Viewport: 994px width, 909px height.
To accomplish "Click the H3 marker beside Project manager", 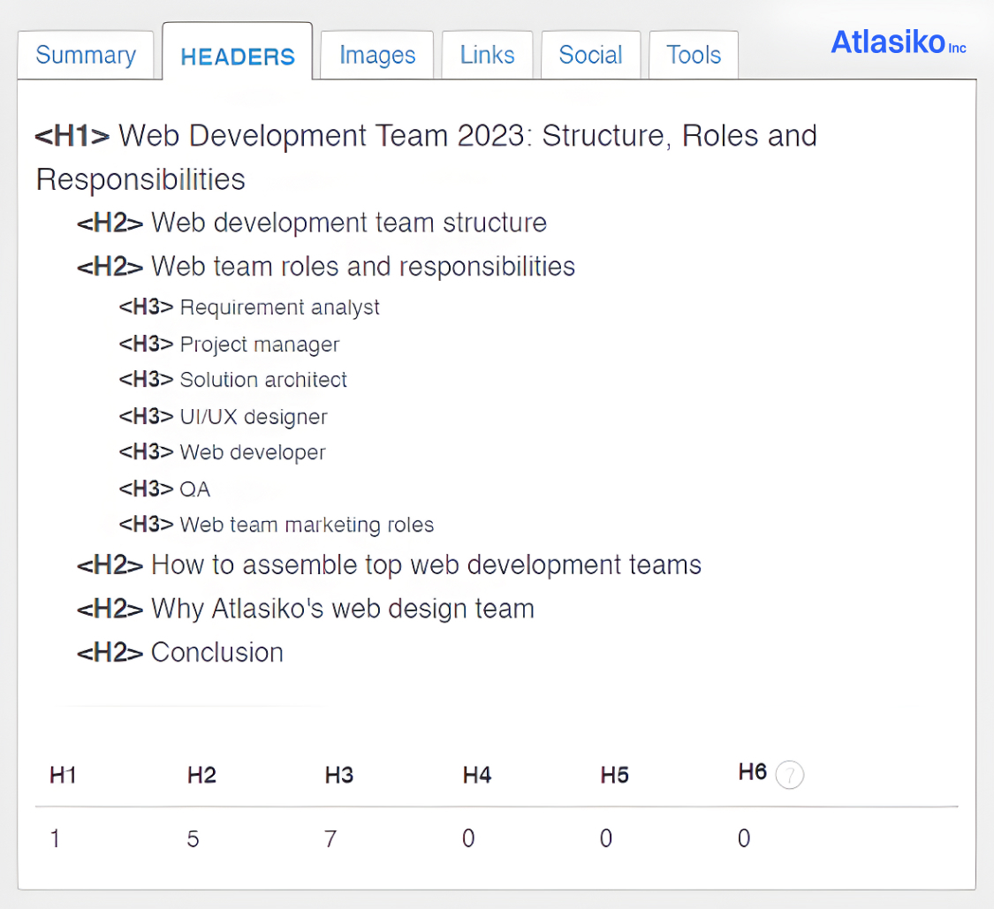I will click(x=146, y=344).
